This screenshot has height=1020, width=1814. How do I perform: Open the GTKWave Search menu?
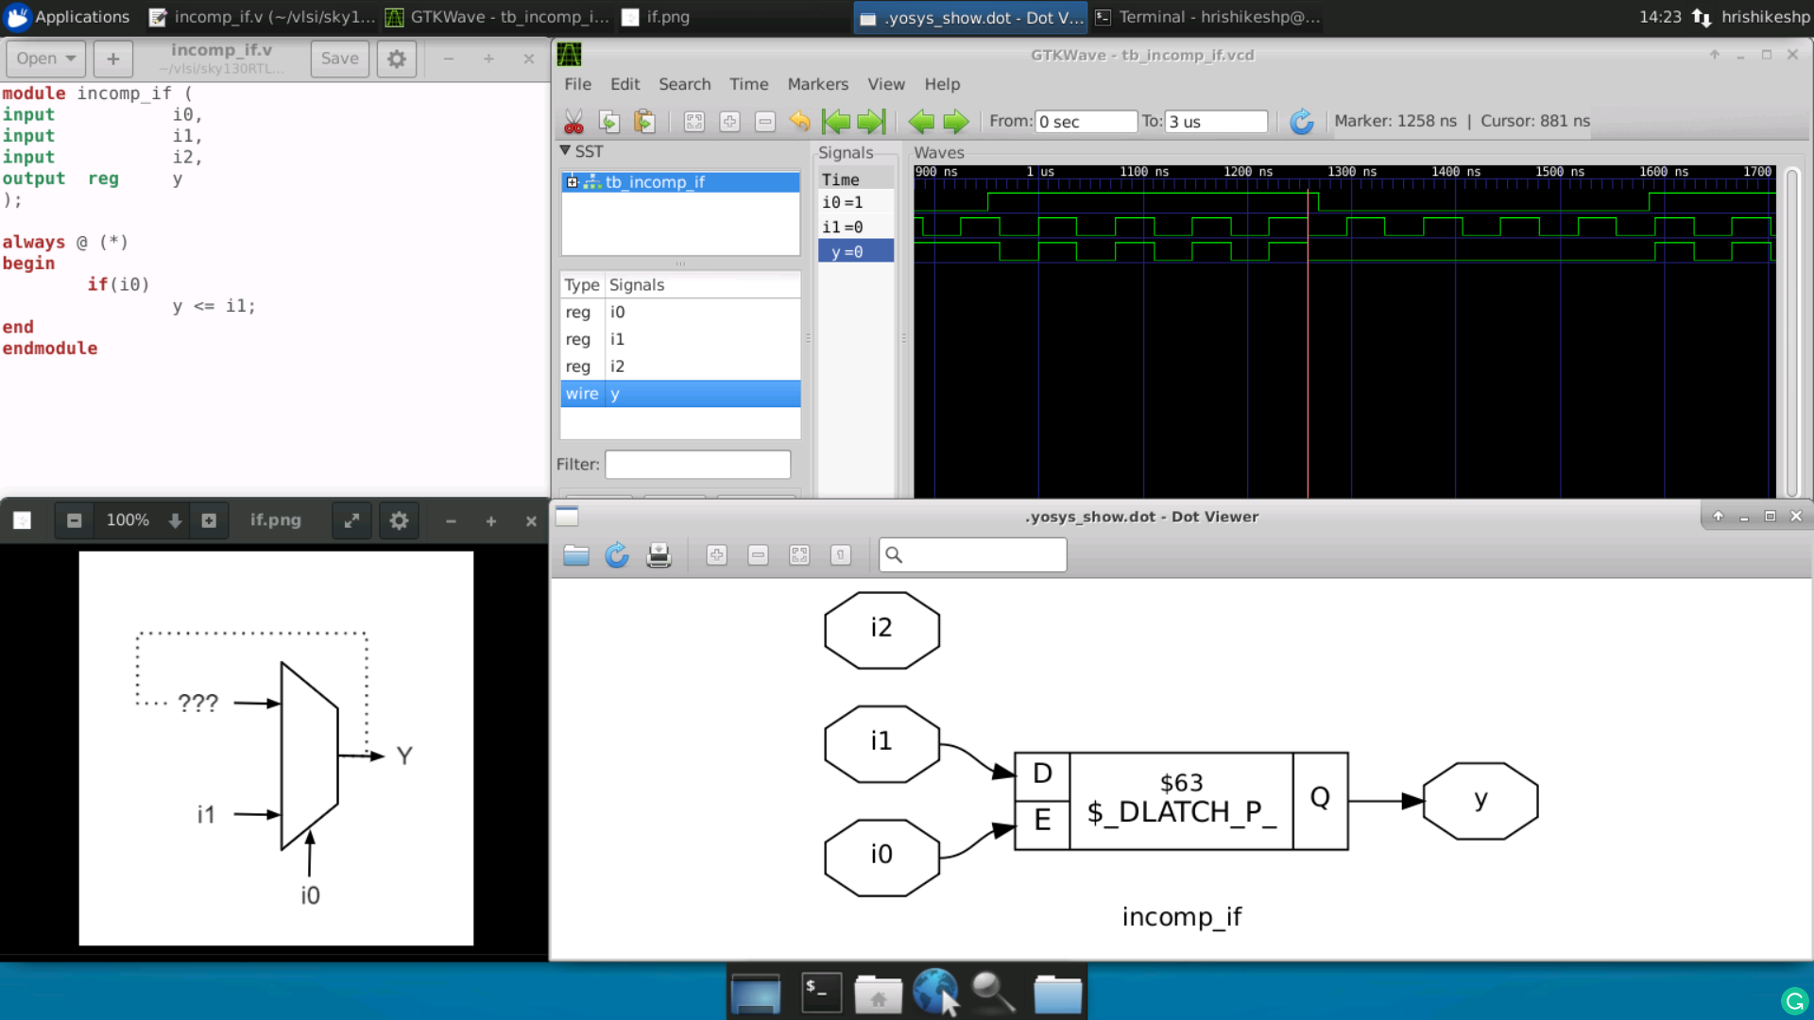[685, 83]
